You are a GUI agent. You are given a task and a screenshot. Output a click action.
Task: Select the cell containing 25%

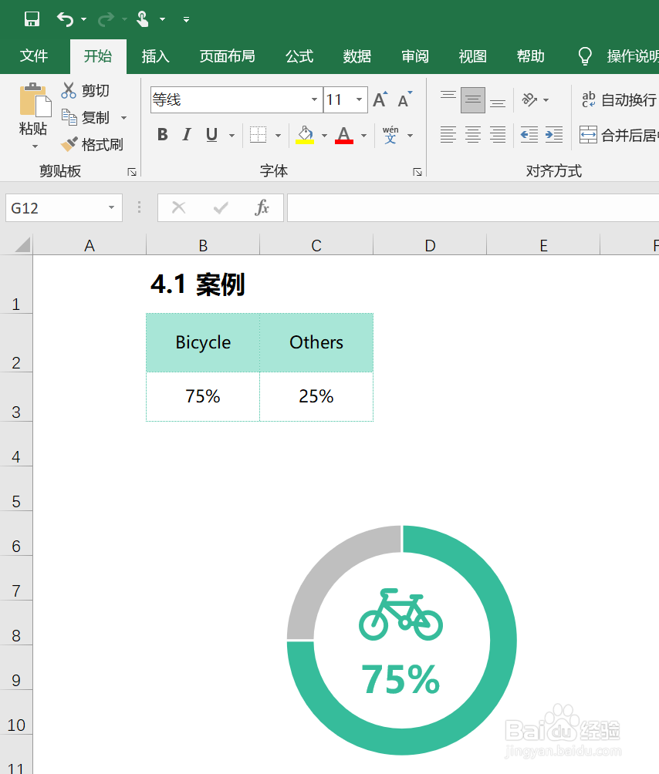(x=316, y=396)
